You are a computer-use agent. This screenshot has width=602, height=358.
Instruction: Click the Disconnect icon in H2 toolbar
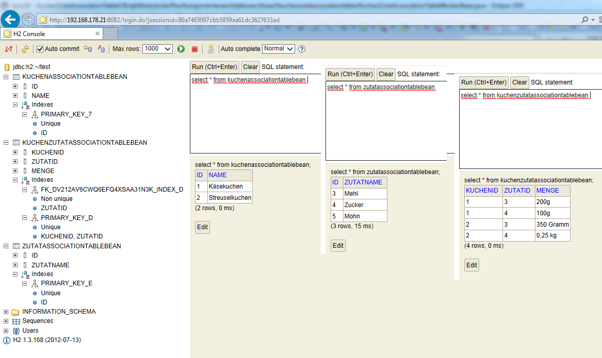pyautogui.click(x=9, y=49)
